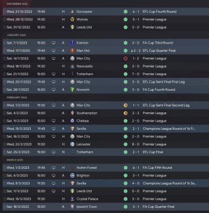Click the Norwich club badge

[x=73, y=90]
